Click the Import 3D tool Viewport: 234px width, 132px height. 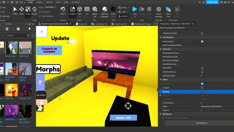click(x=95, y=12)
